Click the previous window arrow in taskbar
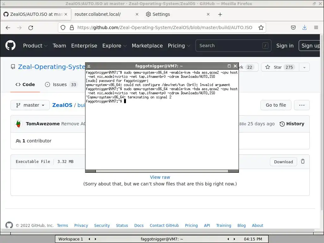Viewport: 324px width, 243px height. pos(228,239)
